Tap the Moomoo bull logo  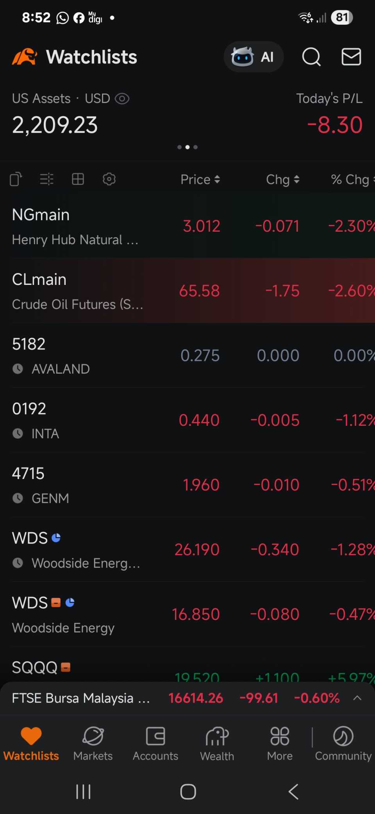tap(24, 57)
